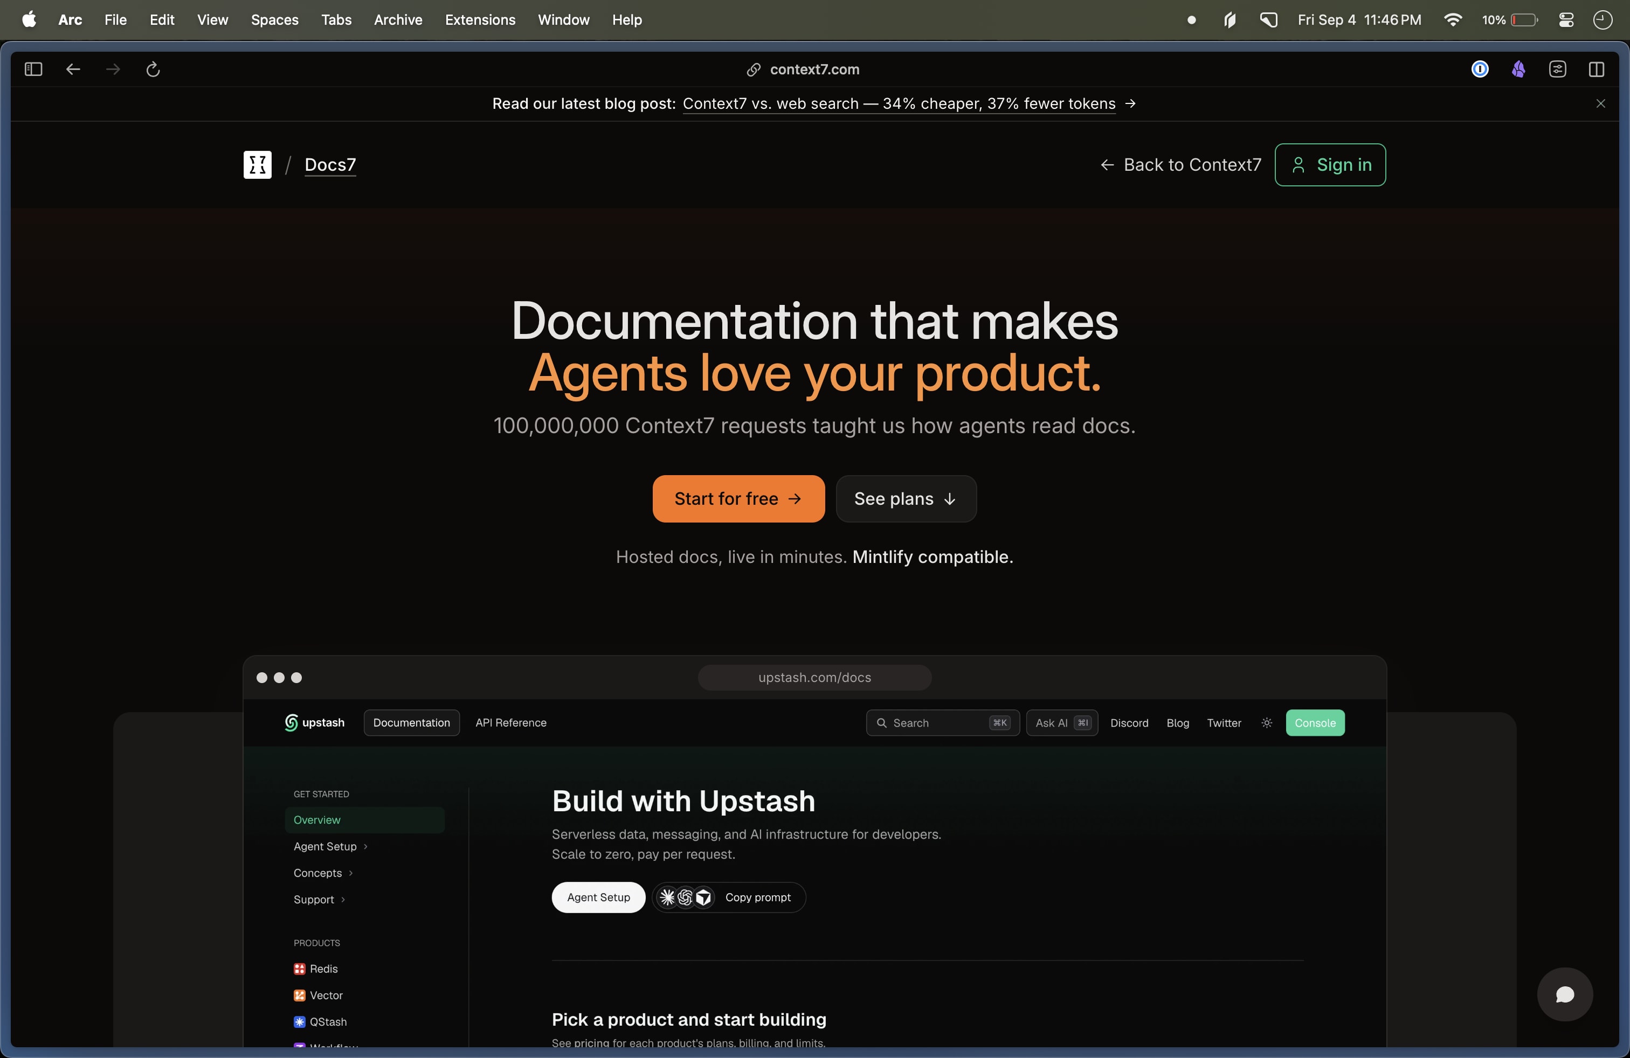This screenshot has height=1058, width=1630.
Task: Click the upstash.com/docs preview address bar
Action: (814, 678)
